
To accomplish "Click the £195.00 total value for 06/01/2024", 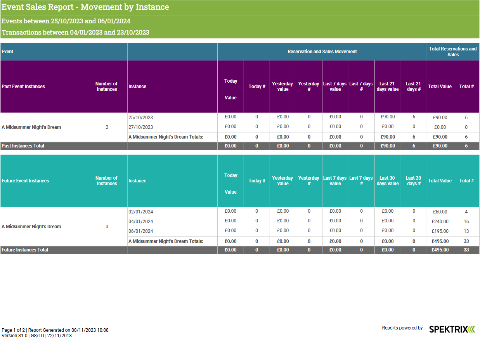I will click(440, 231).
